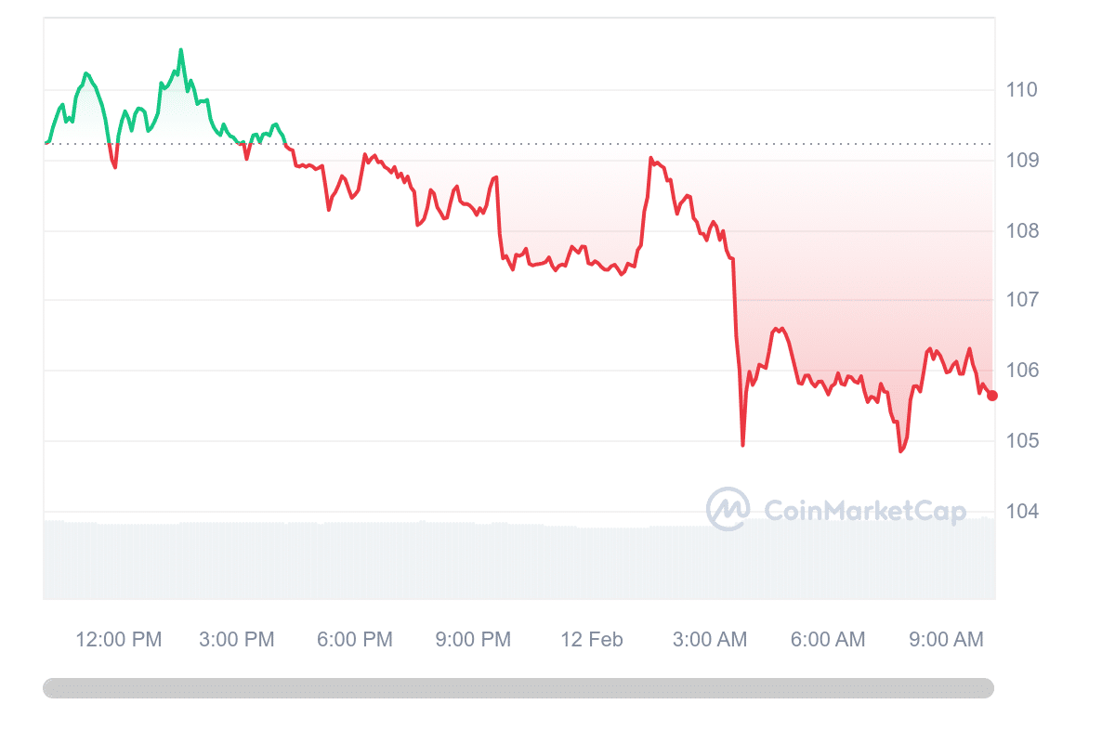This screenshot has width=1115, height=743.
Task: Click the horizontal scrollbar below the chart
Action: [518, 688]
